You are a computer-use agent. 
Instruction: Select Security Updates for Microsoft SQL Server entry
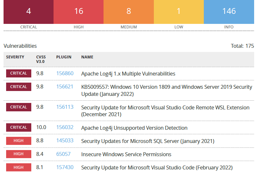[x=147, y=141]
